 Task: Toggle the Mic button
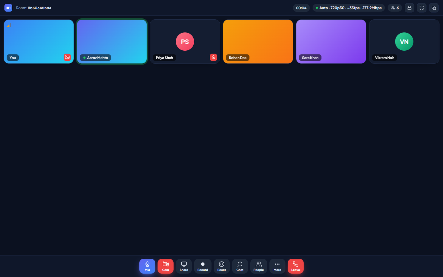(147, 266)
